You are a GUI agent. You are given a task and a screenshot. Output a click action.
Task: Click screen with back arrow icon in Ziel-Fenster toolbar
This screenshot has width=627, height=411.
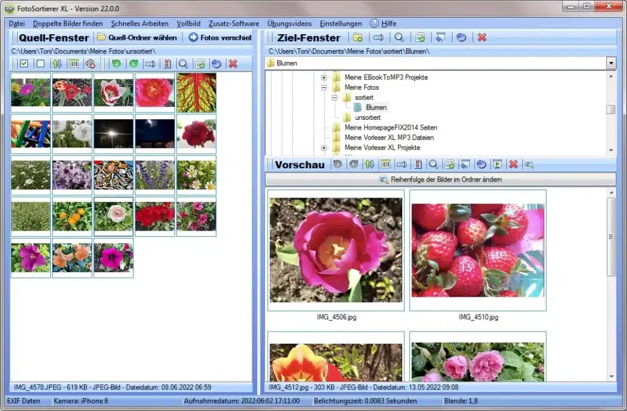click(441, 37)
